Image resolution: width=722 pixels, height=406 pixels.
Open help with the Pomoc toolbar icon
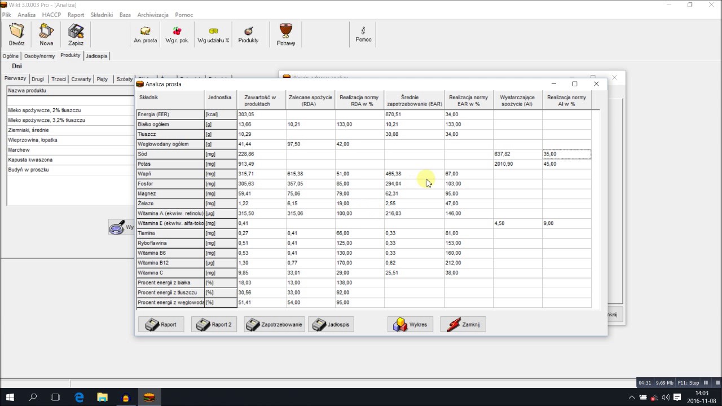pyautogui.click(x=363, y=34)
